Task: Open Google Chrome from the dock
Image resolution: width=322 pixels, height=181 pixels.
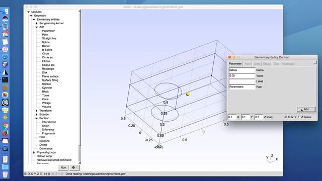Action: click(5, 125)
